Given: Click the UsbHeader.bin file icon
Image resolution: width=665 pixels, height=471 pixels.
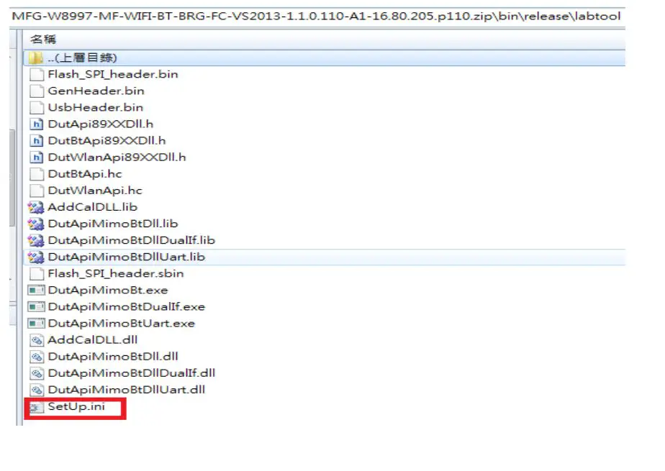Looking at the screenshot, I should tap(37, 108).
